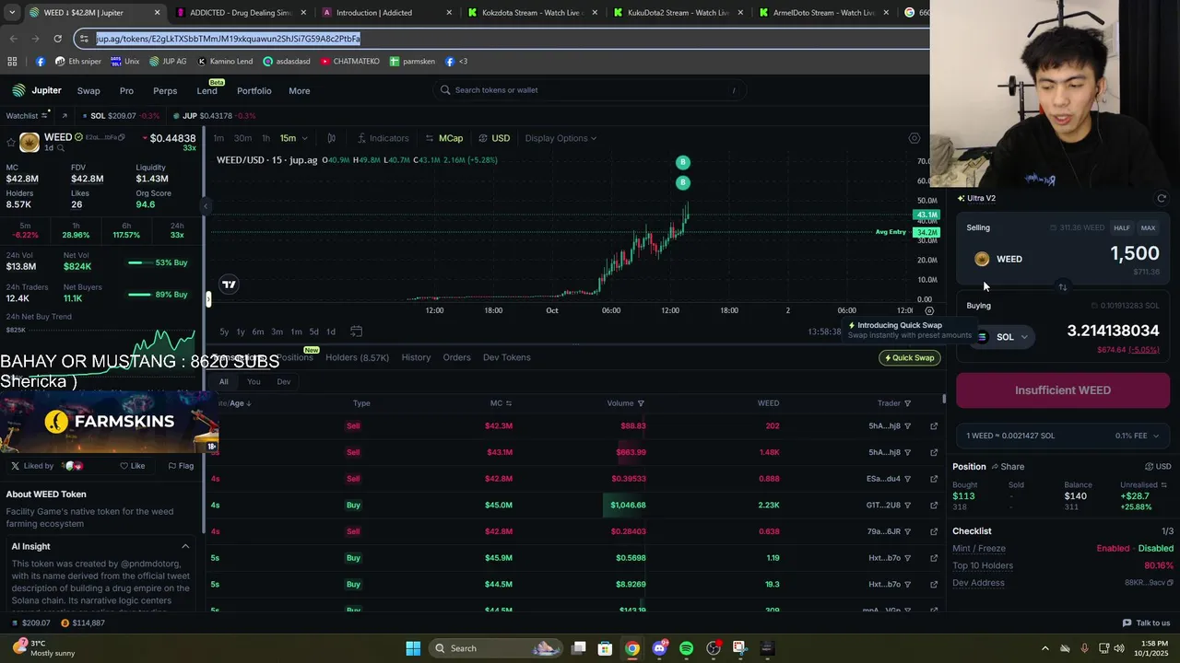Select the 30m chart timeframe
1180x663 pixels.
click(x=242, y=138)
